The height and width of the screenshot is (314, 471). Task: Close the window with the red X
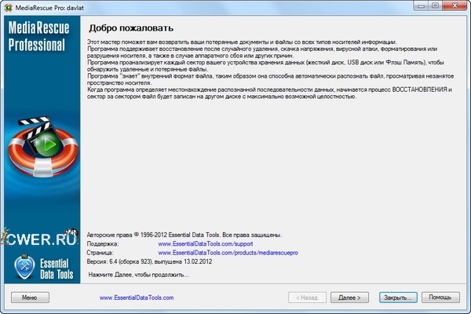(455, 5)
